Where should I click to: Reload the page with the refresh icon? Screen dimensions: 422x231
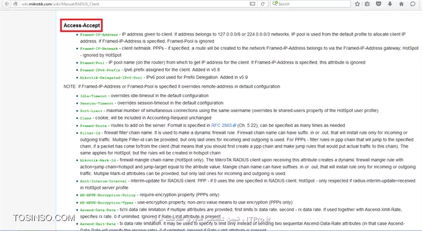point(263,4)
